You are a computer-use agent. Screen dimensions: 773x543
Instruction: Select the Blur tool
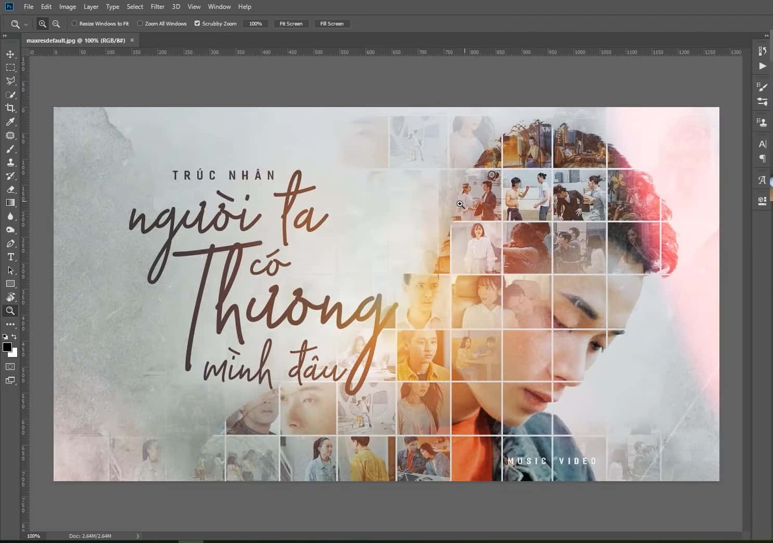[x=10, y=216]
